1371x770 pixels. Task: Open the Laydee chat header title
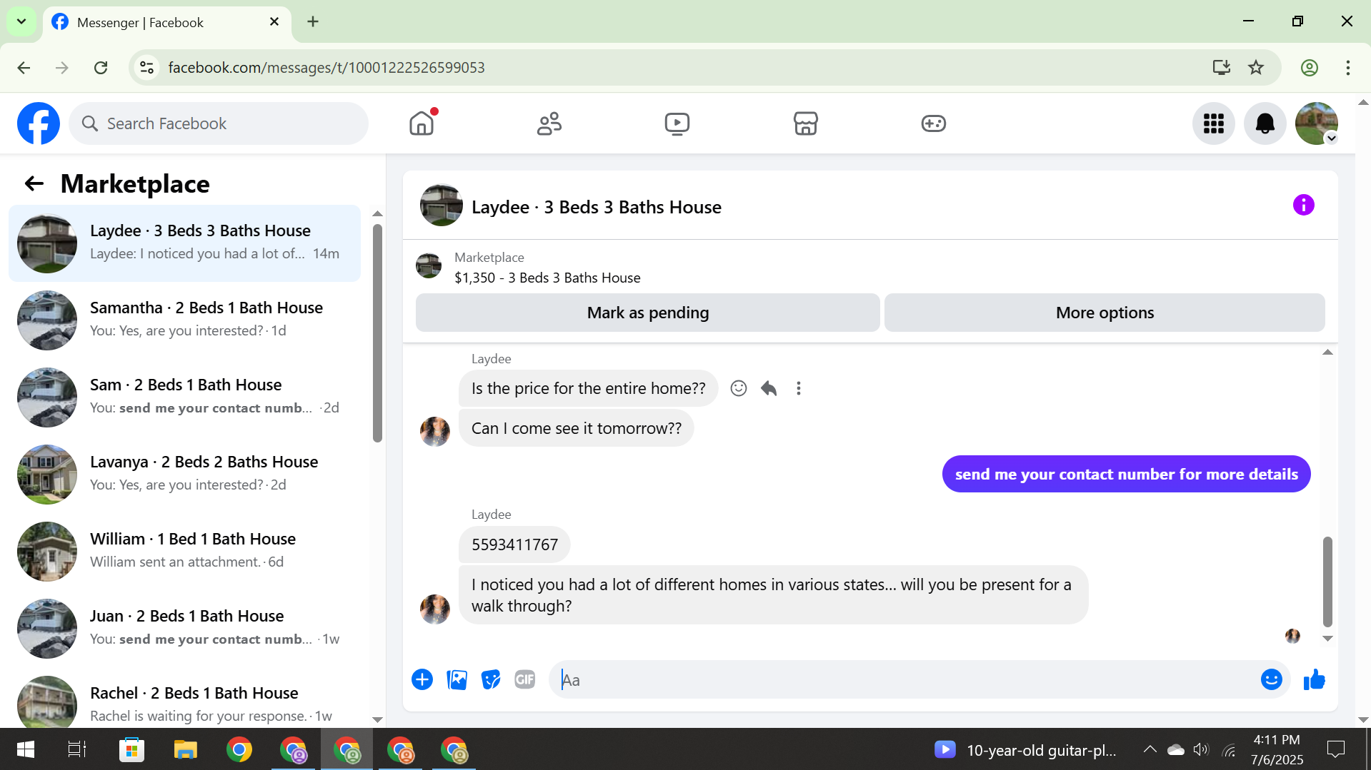[596, 207]
